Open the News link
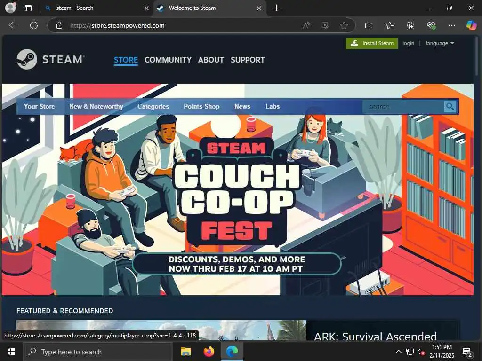Viewport: 482px width, 361px height. 242,107
